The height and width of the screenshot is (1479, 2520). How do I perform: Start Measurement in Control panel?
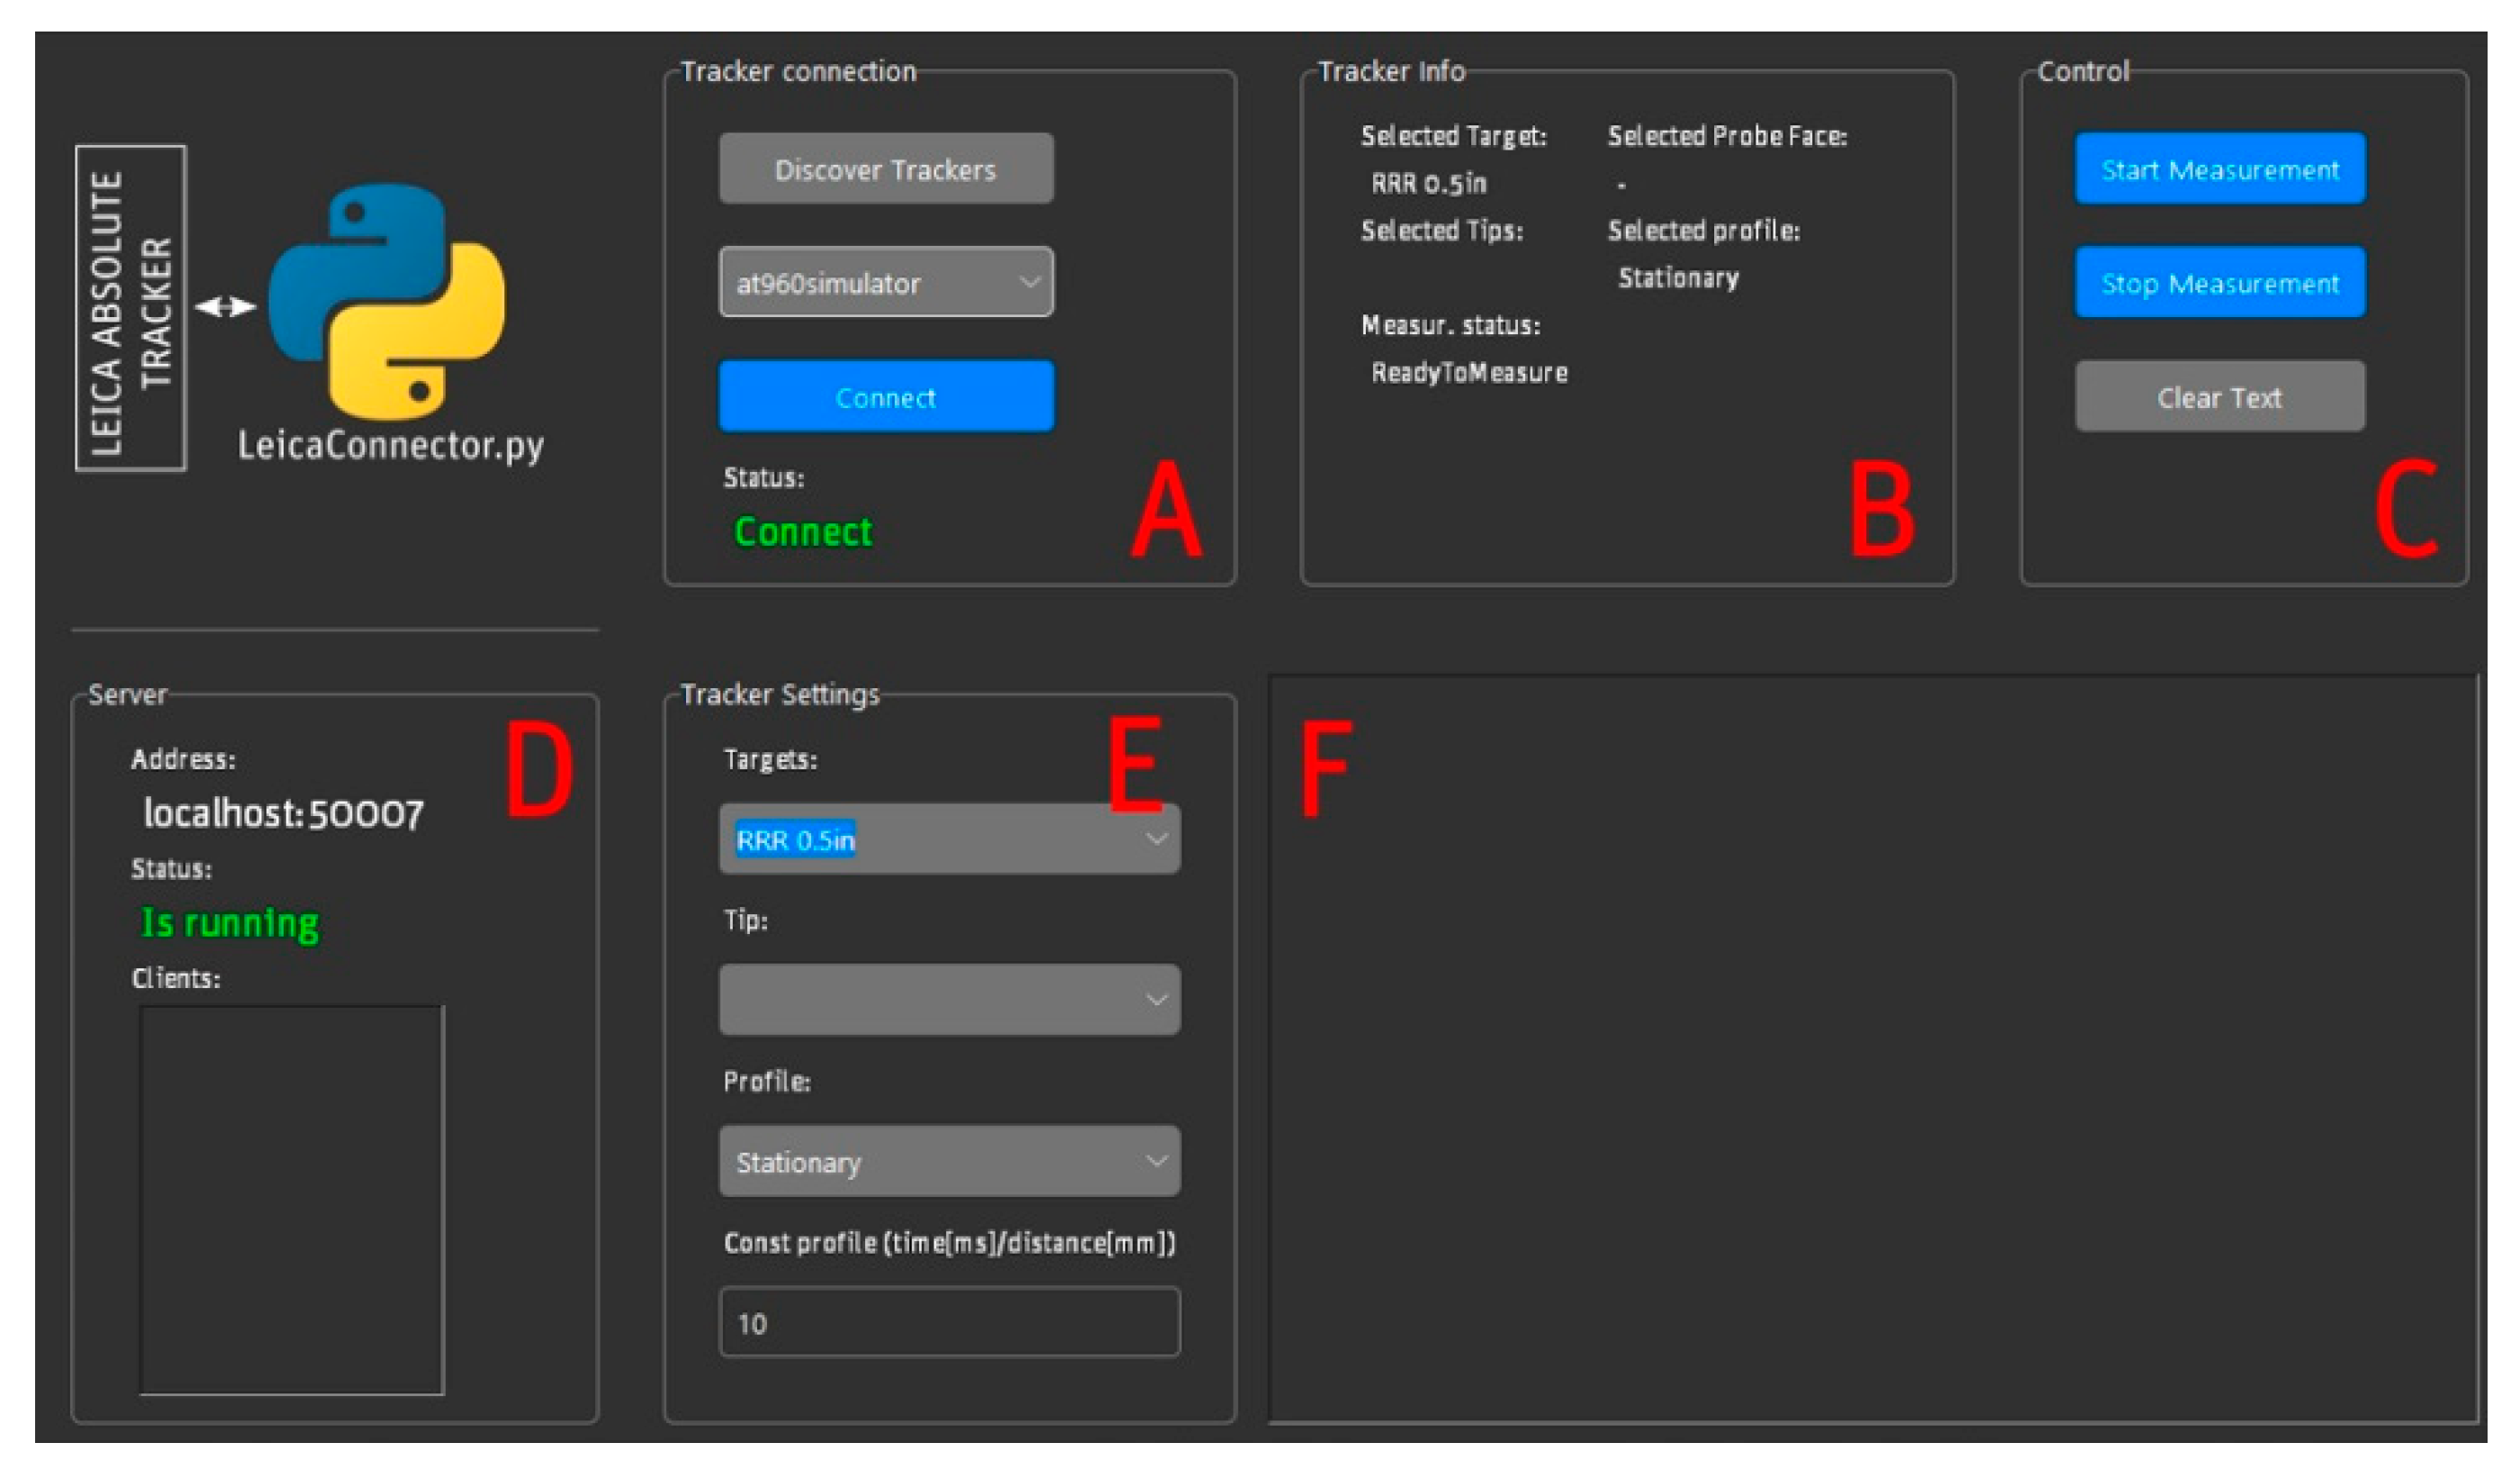[2219, 169]
